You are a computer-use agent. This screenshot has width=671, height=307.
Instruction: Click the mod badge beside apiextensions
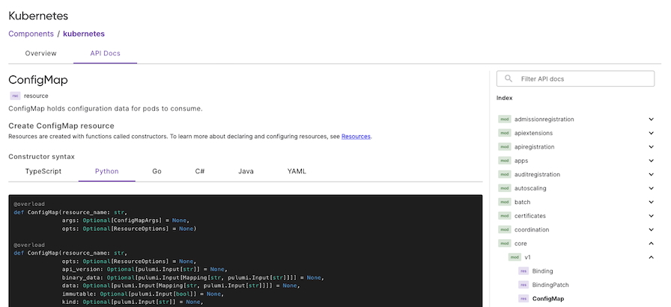pos(505,133)
